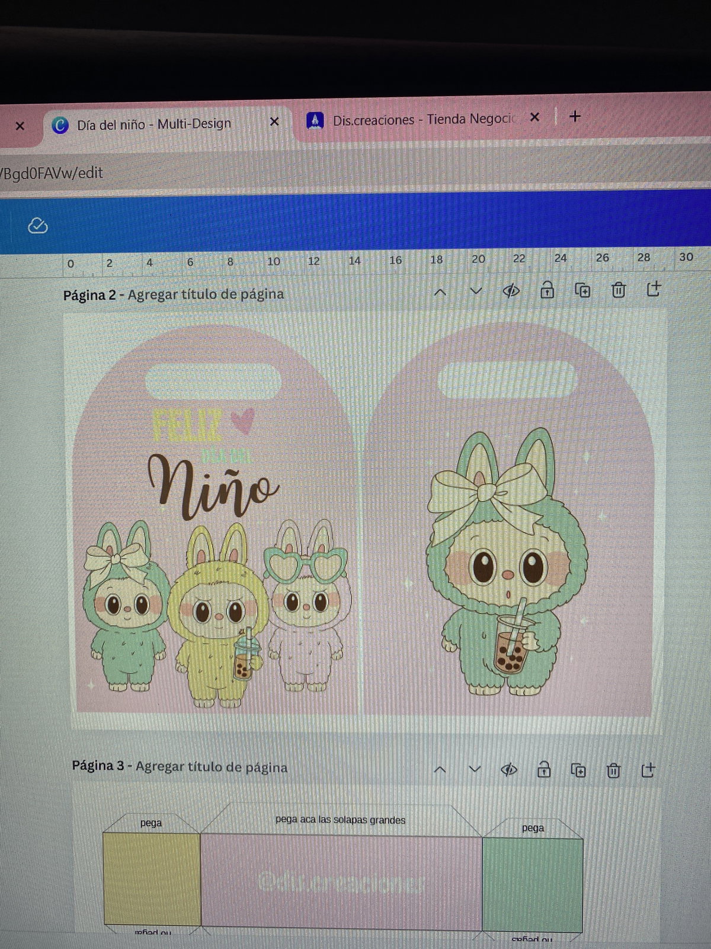The image size is (711, 949).
Task: Close the Día del niño tab
Action: (274, 122)
